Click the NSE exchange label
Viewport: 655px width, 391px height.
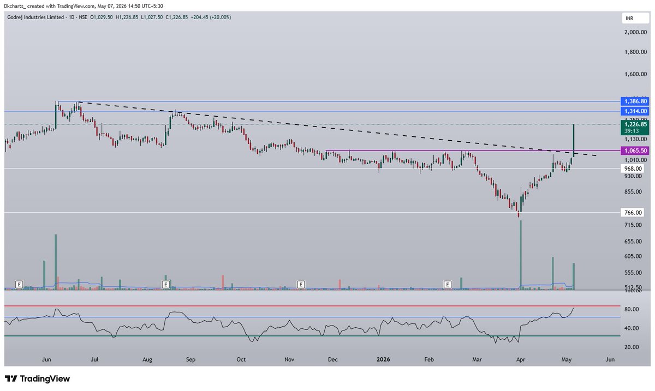pos(83,17)
